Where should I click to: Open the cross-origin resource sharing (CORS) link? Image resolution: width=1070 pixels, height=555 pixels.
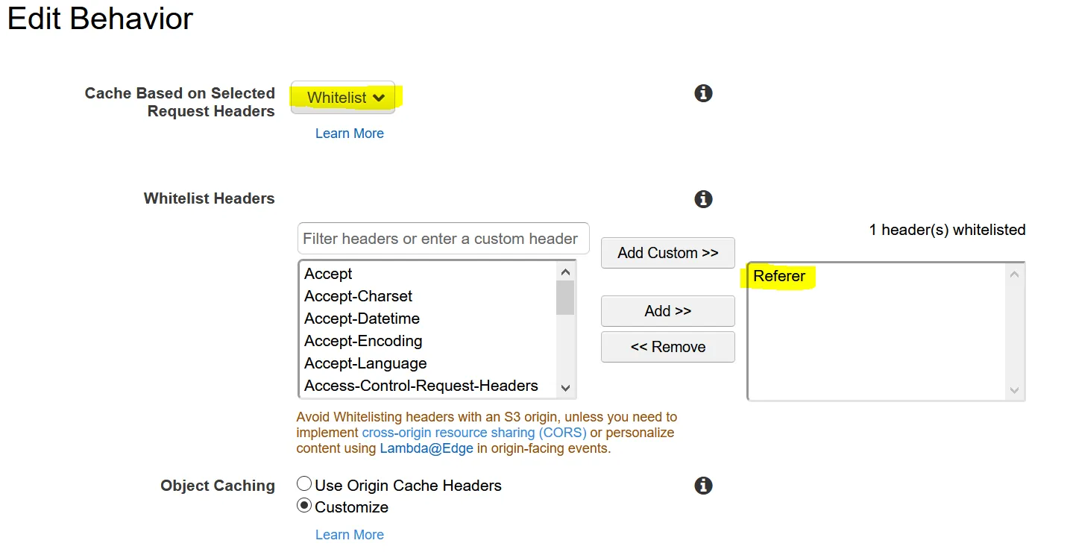474,433
